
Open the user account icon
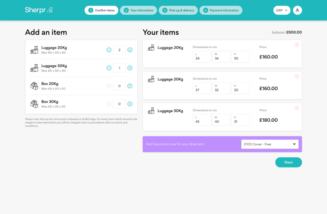pos(297,10)
